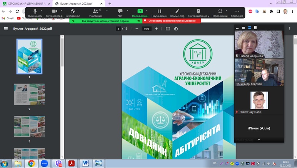Expand arrow next to Chat button

(x=127, y=10)
